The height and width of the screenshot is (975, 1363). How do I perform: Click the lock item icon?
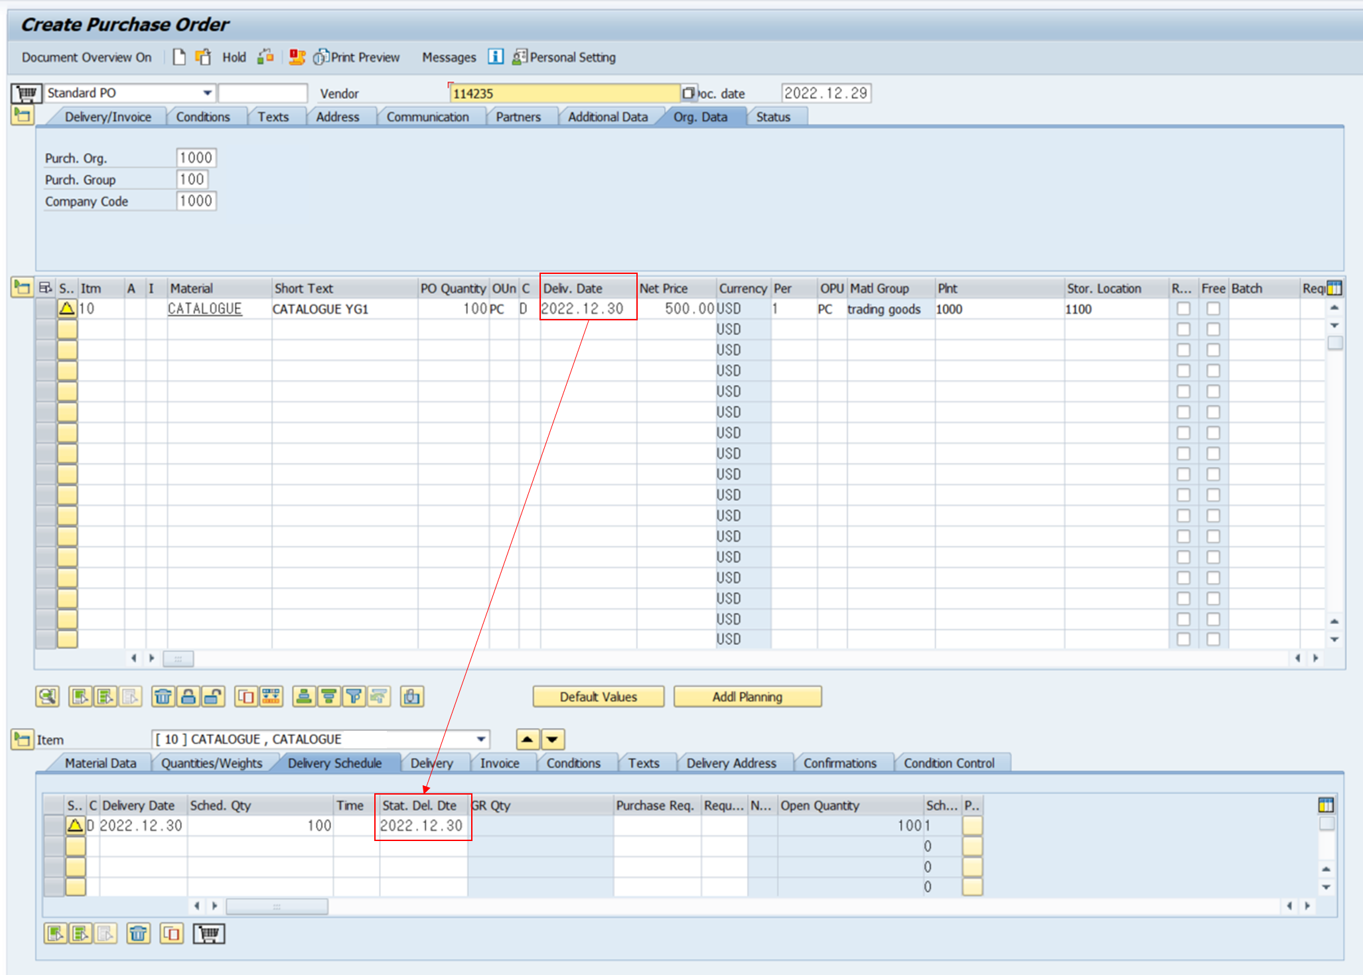(188, 696)
